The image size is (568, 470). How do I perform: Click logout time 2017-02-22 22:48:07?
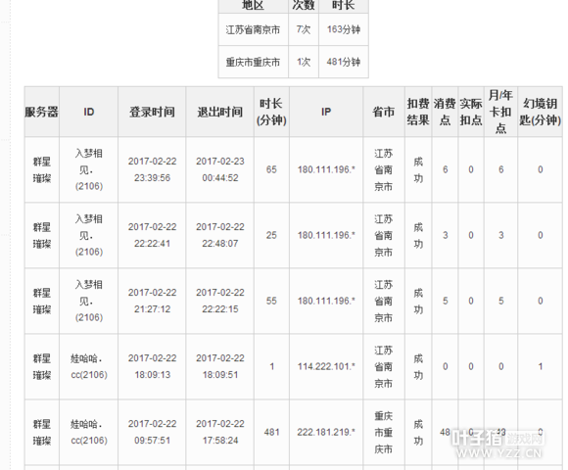(x=220, y=235)
